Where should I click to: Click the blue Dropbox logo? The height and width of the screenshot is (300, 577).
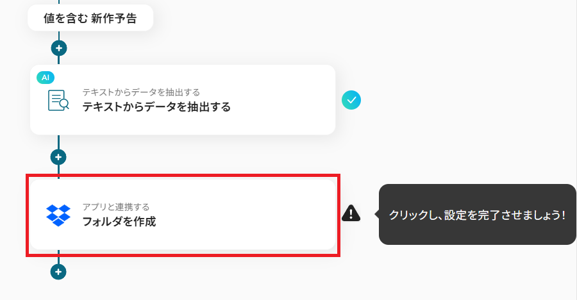[58, 215]
